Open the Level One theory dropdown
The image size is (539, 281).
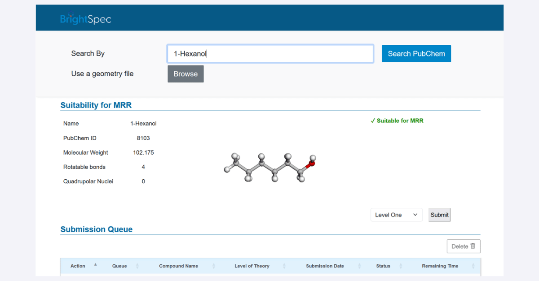click(x=397, y=215)
